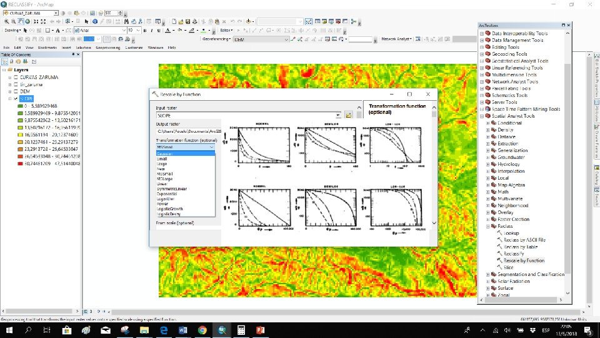
Task: Toggle the SLOPE layer checkbox
Action: [x=16, y=98]
